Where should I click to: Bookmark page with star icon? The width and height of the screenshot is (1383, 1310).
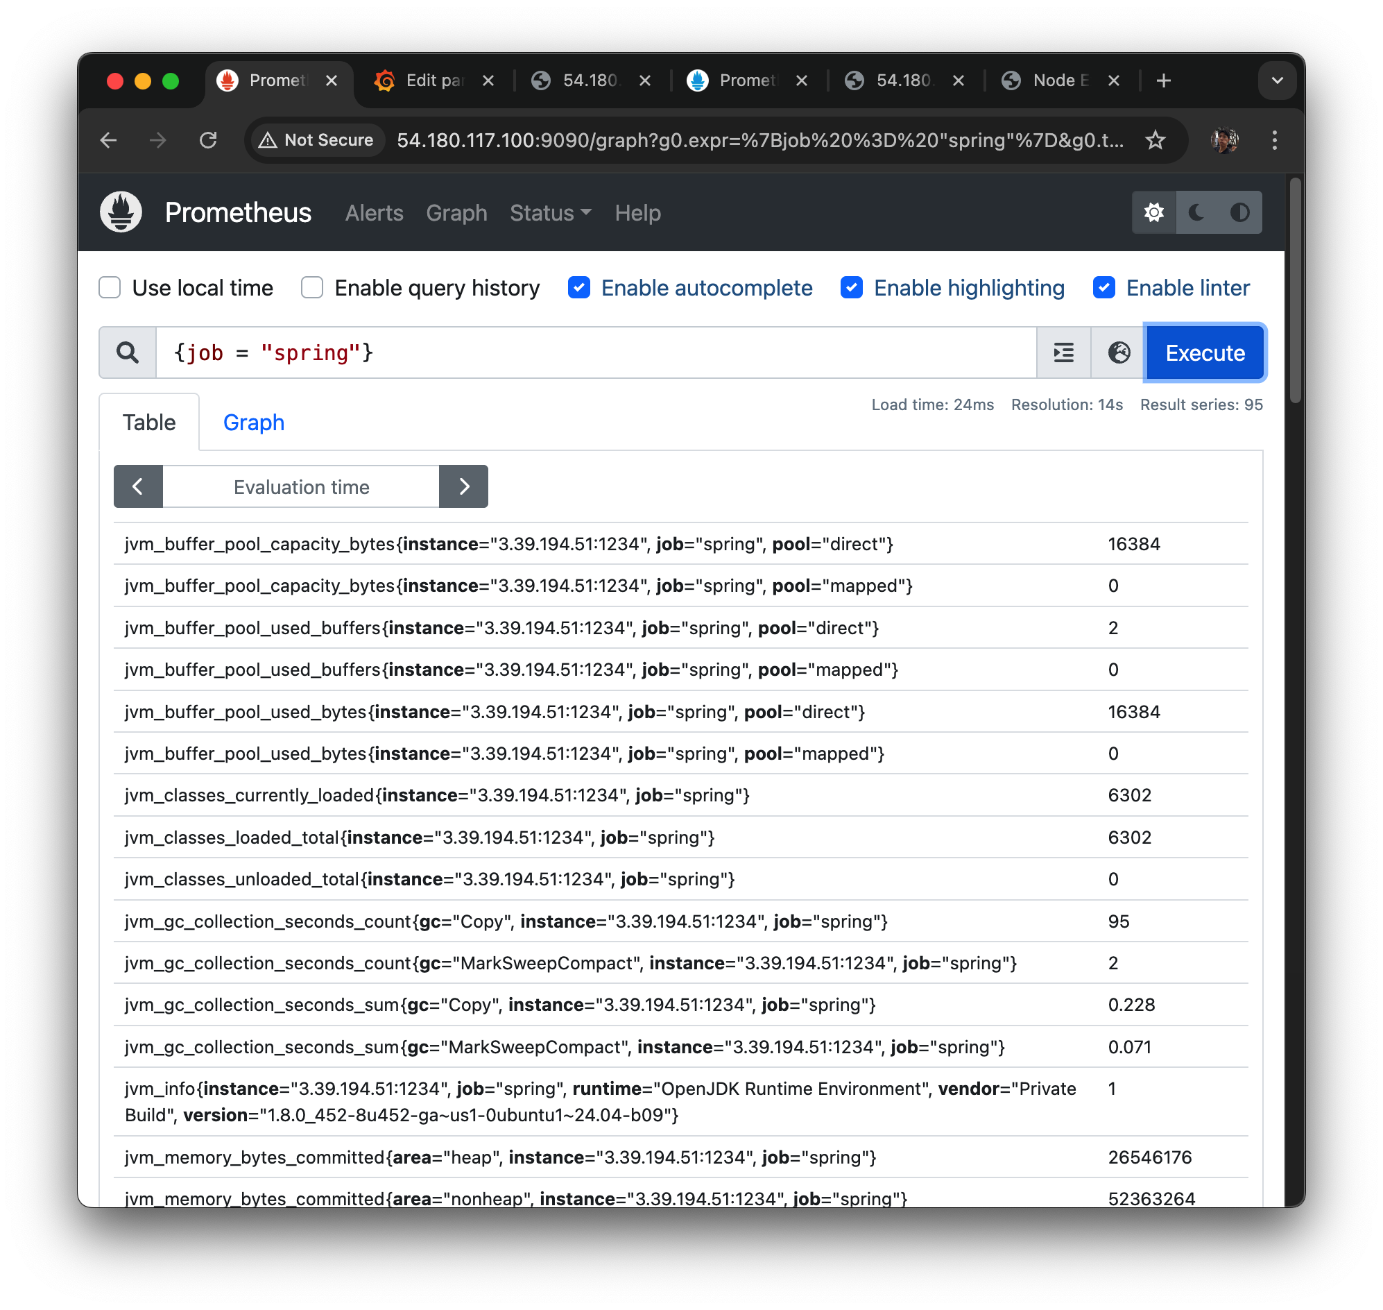(x=1156, y=140)
